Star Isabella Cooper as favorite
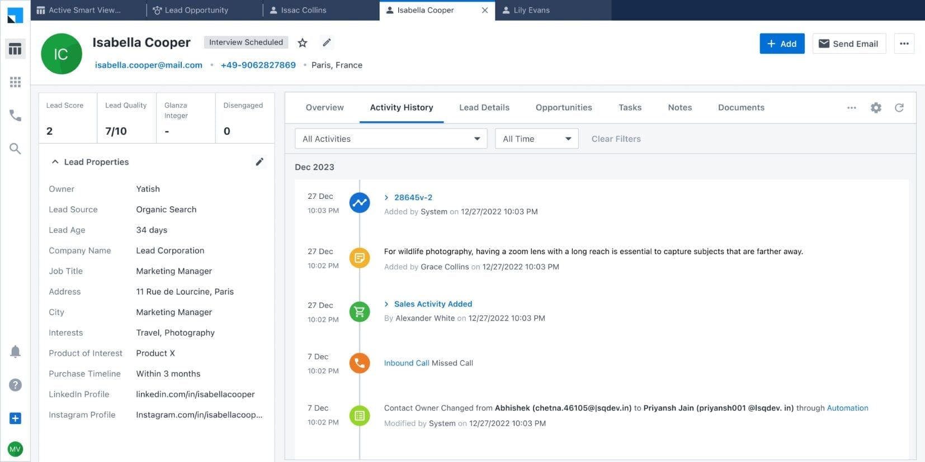Viewport: 925px width, 462px height. coord(303,42)
